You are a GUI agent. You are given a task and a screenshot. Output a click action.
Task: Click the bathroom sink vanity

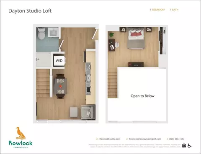click(x=53, y=32)
